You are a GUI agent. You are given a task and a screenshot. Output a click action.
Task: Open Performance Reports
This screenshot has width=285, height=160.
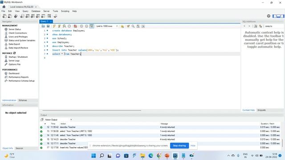pyautogui.click(x=19, y=77)
